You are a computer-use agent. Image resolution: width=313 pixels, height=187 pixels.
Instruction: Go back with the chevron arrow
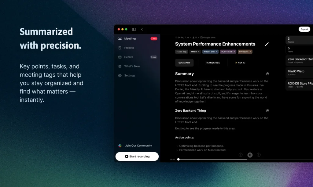point(142,29)
